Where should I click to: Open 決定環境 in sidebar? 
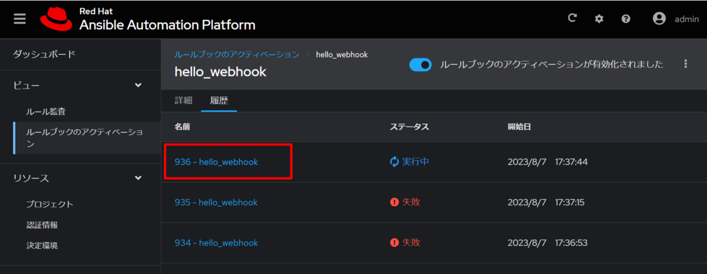pos(42,245)
